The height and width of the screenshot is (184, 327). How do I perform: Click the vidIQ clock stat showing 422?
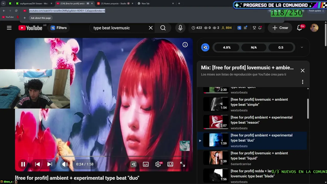click(197, 28)
